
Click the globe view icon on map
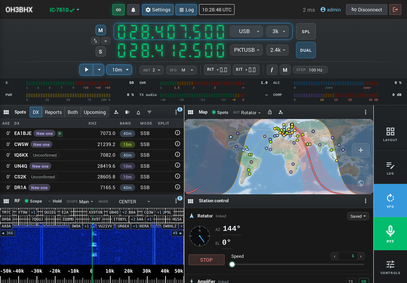click(x=361, y=183)
